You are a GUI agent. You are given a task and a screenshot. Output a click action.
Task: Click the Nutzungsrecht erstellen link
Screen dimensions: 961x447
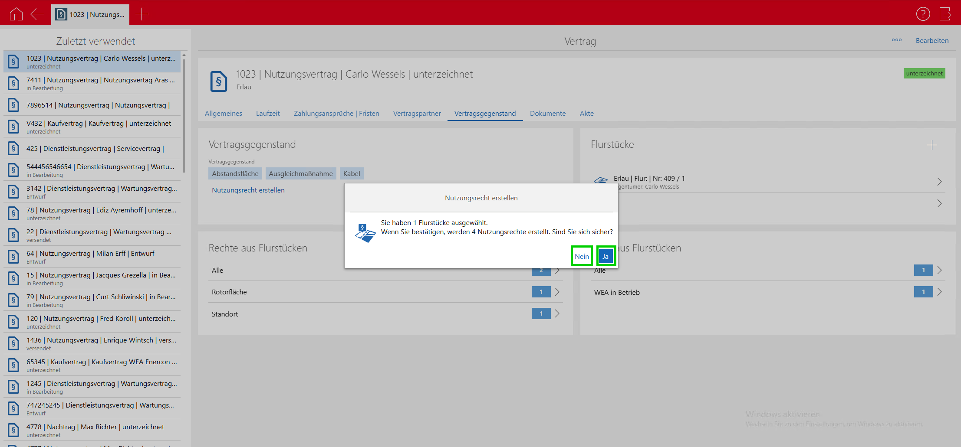(248, 190)
